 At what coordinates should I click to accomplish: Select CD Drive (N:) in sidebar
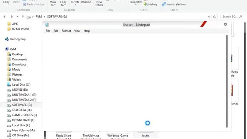[x=20, y=136]
